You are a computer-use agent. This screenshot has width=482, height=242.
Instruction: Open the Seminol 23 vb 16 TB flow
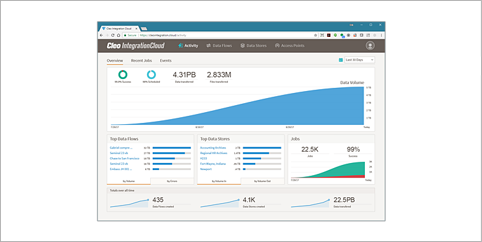click(119, 164)
